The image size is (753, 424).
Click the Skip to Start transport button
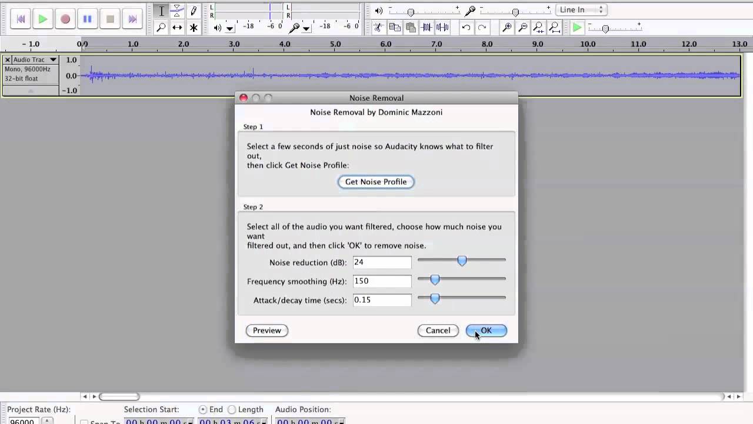21,19
